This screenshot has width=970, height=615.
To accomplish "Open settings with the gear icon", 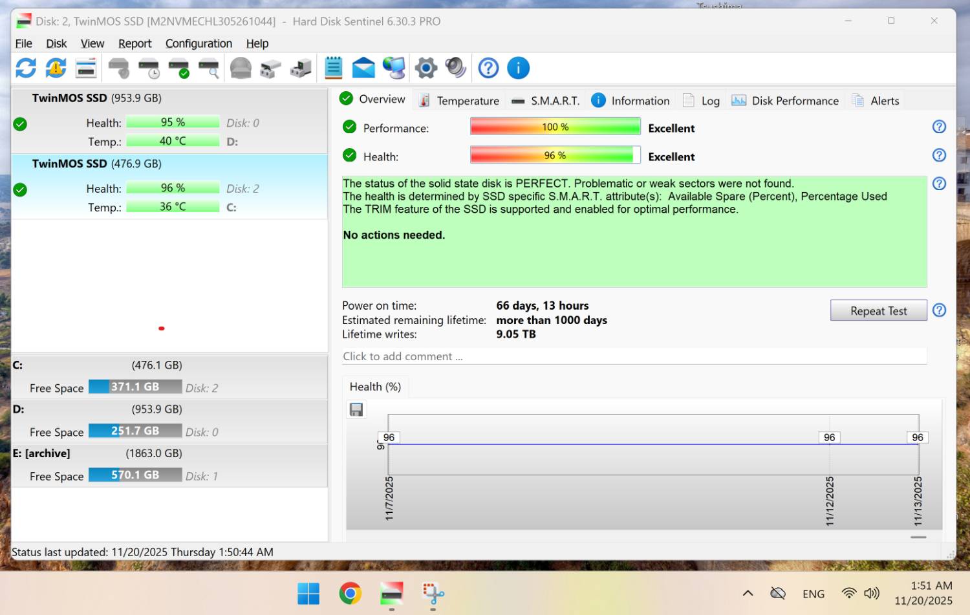I will [426, 68].
